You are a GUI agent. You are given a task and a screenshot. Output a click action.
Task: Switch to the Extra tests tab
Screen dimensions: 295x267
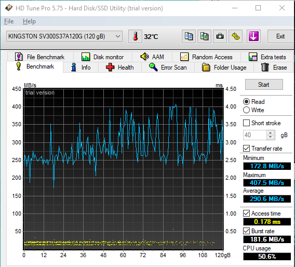coord(267,57)
